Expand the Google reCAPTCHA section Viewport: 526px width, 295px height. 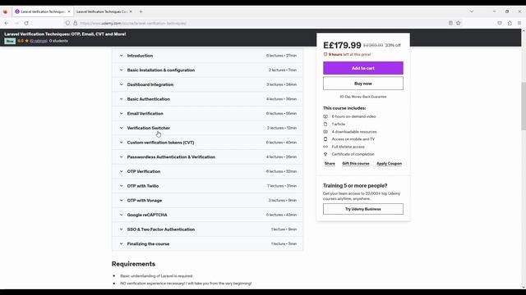pyautogui.click(x=207, y=215)
